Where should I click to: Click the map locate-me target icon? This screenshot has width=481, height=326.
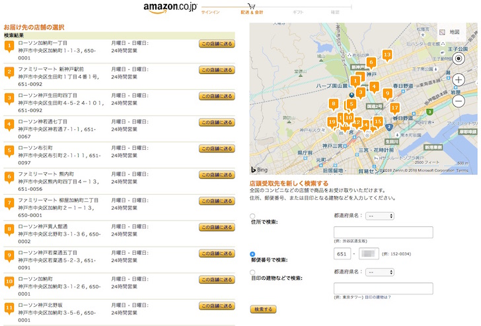pos(459,59)
